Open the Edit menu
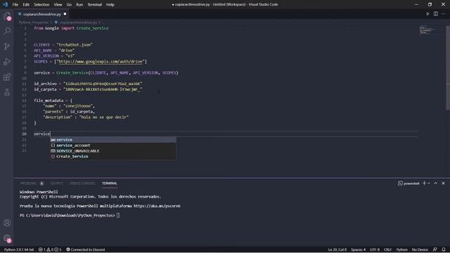 pos(26,5)
